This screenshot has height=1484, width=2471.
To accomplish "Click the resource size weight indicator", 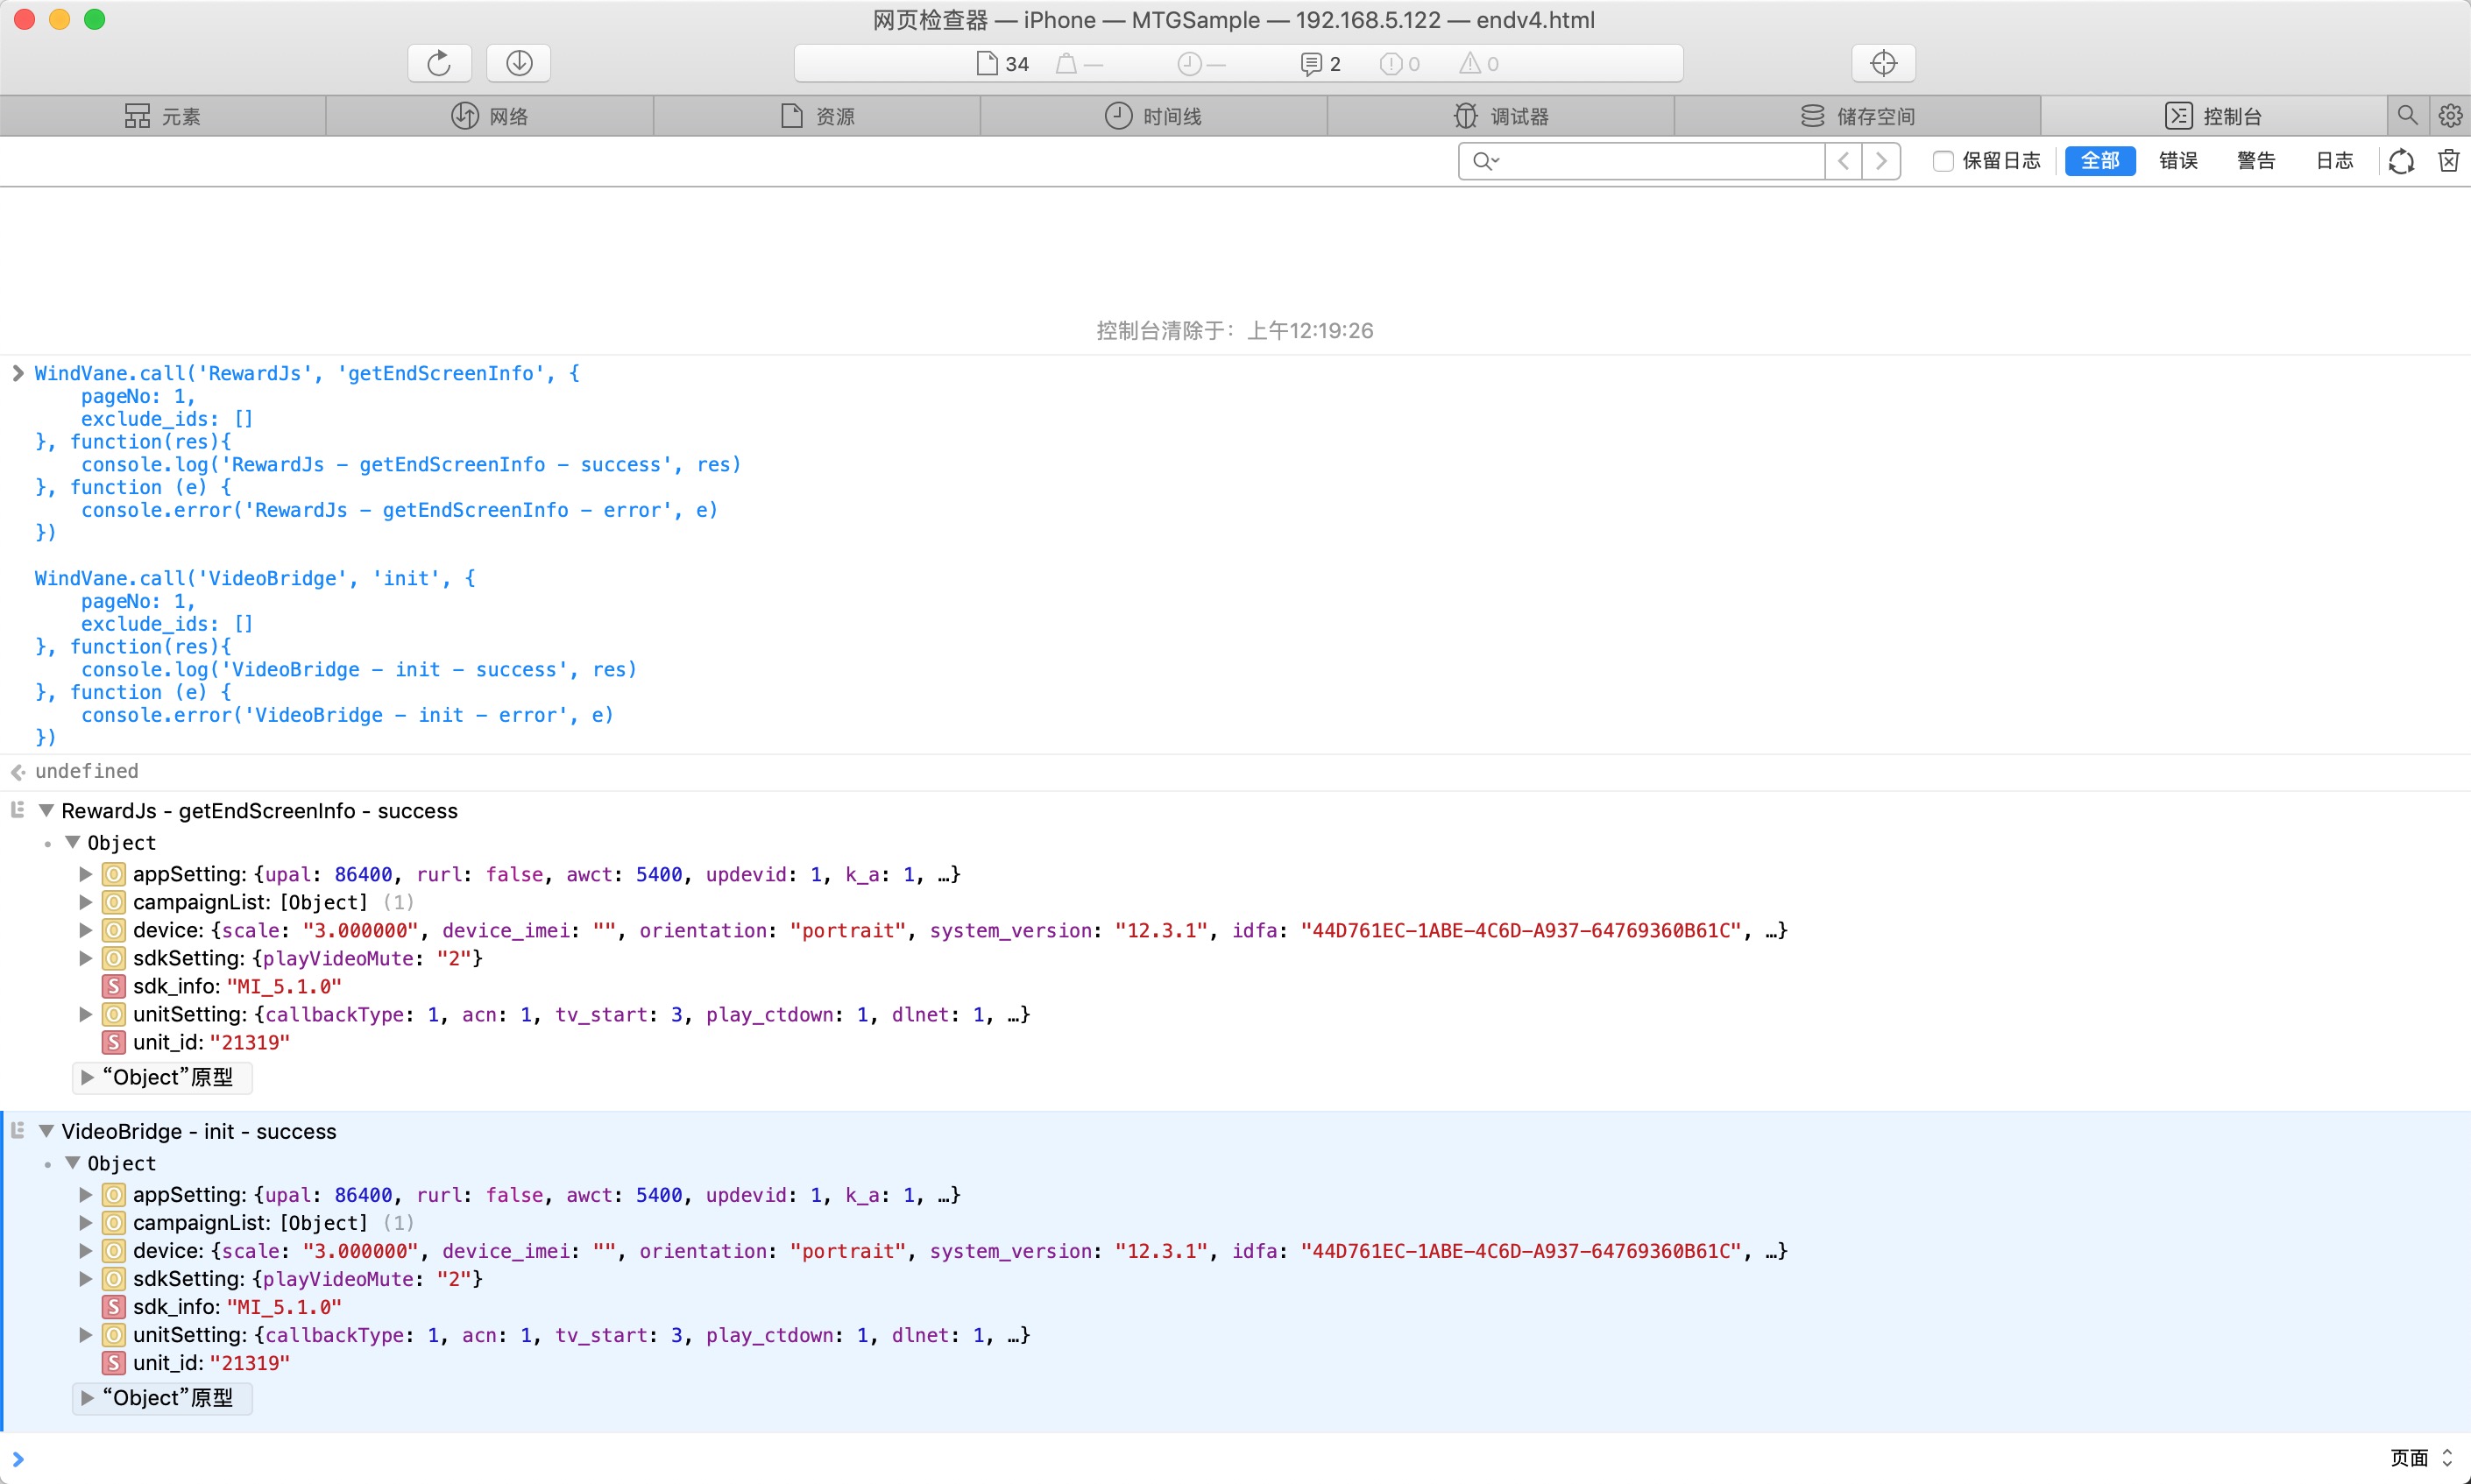I will pos(1079,64).
